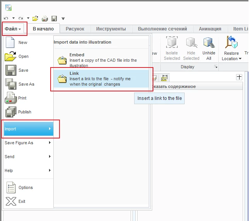Open the Undo history dropdown arrow
250x221 pixels.
(x=14, y=18)
